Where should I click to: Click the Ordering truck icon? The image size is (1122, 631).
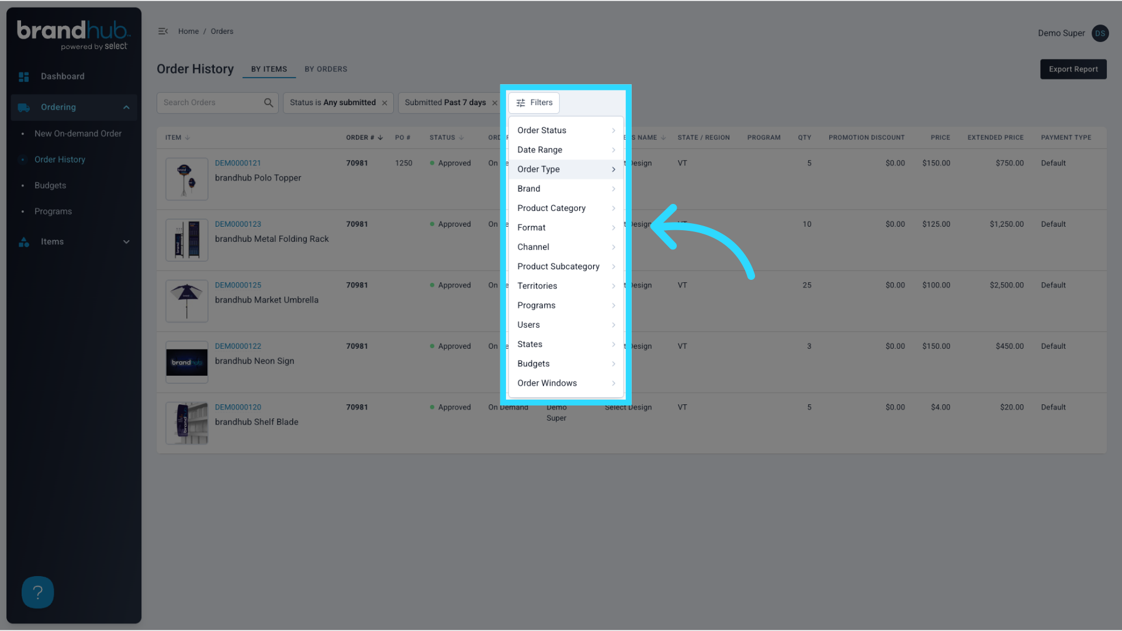(x=24, y=108)
